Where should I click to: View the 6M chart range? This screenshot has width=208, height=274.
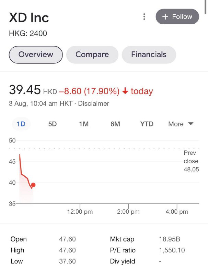115,124
